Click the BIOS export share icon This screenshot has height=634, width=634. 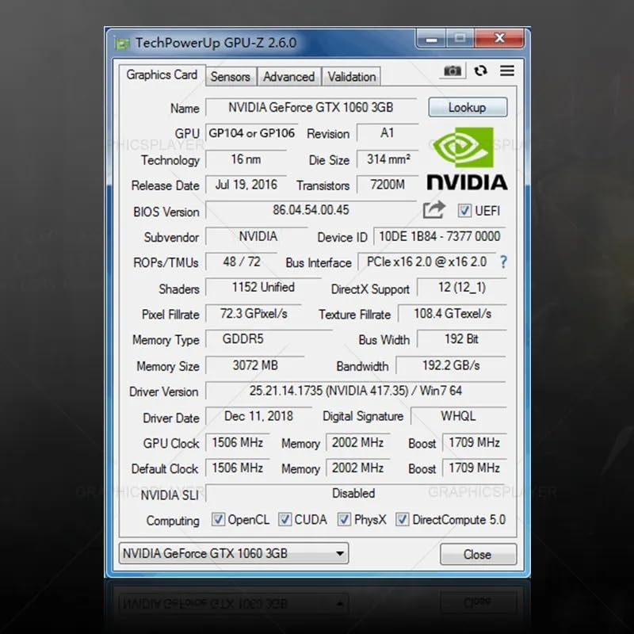pyautogui.click(x=433, y=210)
